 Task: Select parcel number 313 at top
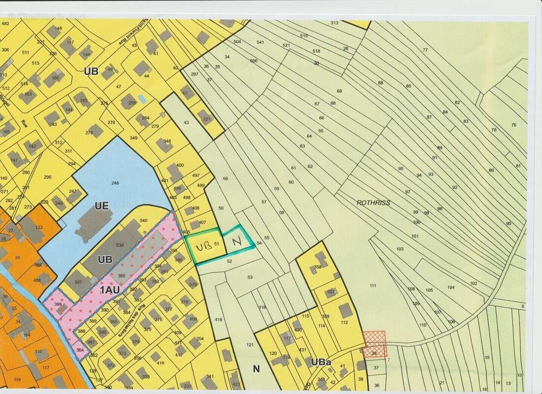(x=335, y=23)
